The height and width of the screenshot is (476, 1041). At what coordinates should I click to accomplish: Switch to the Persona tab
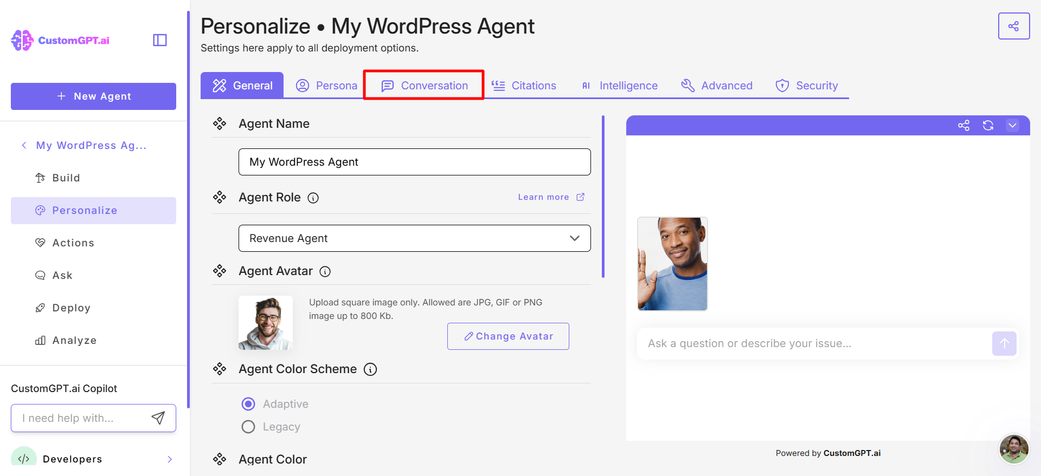tap(326, 86)
